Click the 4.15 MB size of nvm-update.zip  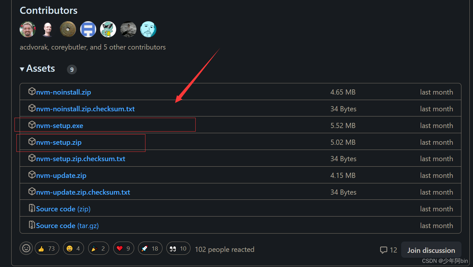click(x=343, y=175)
